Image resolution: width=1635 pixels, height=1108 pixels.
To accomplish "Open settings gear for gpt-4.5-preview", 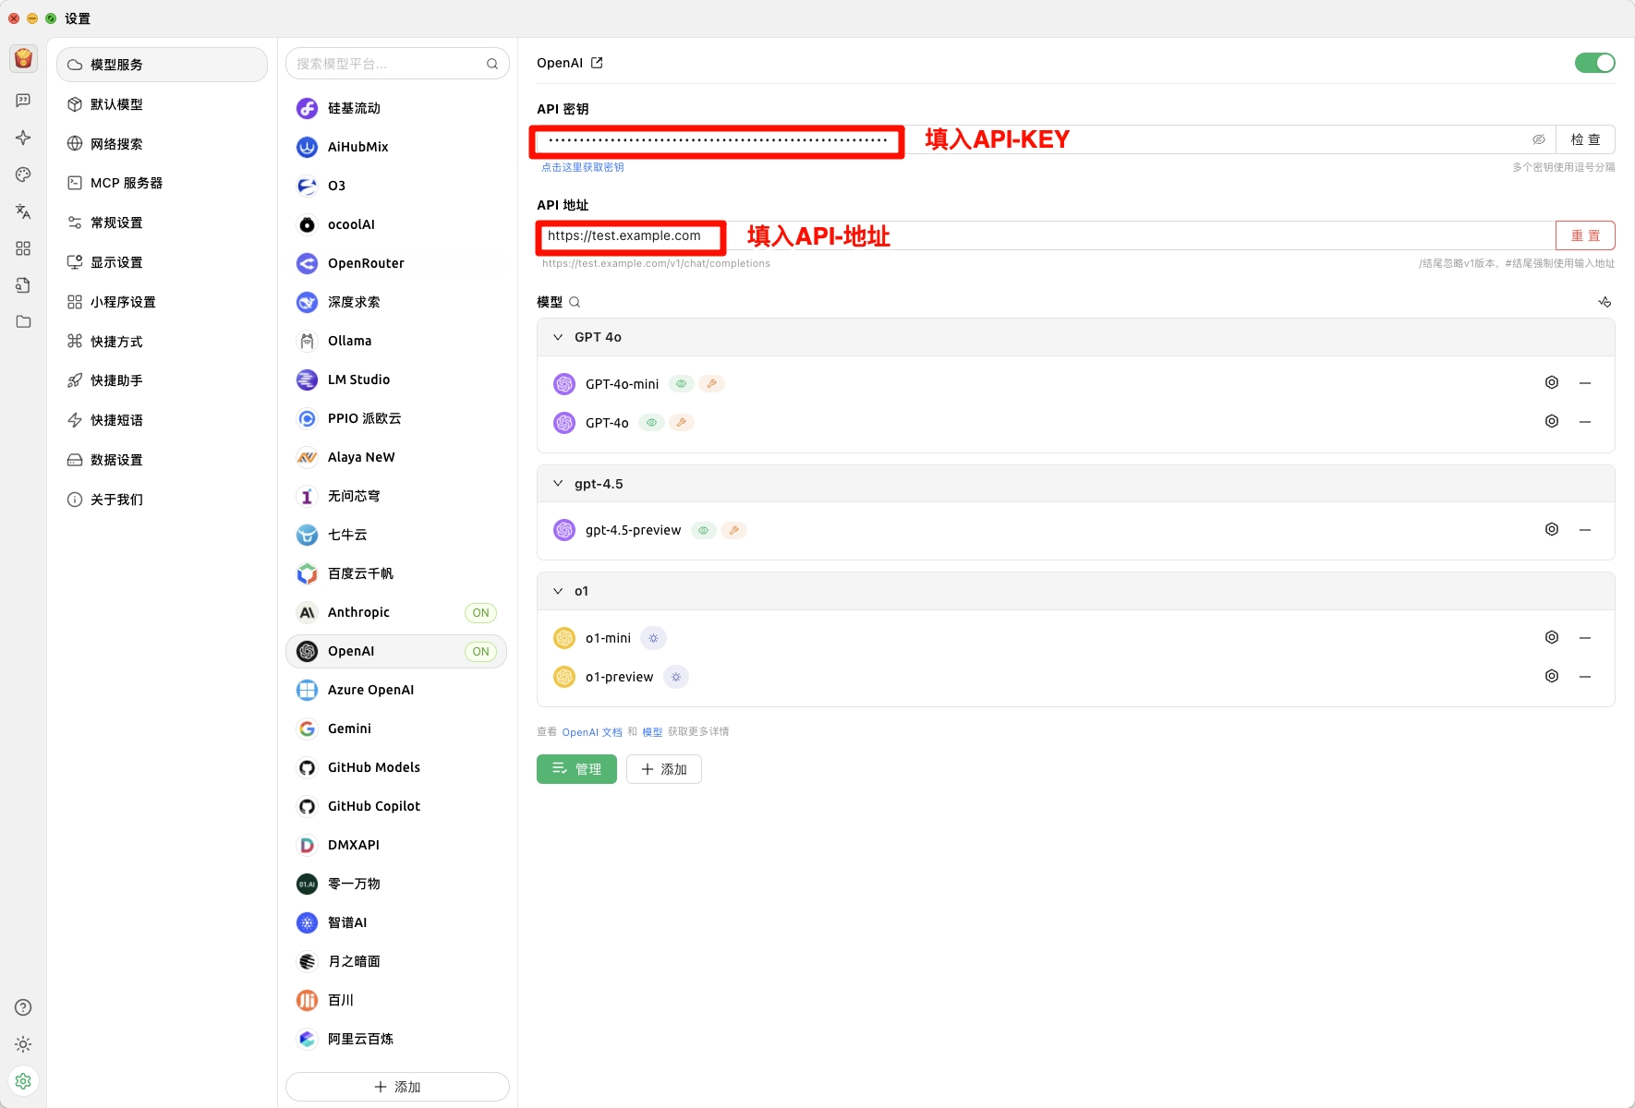I will click(1552, 529).
